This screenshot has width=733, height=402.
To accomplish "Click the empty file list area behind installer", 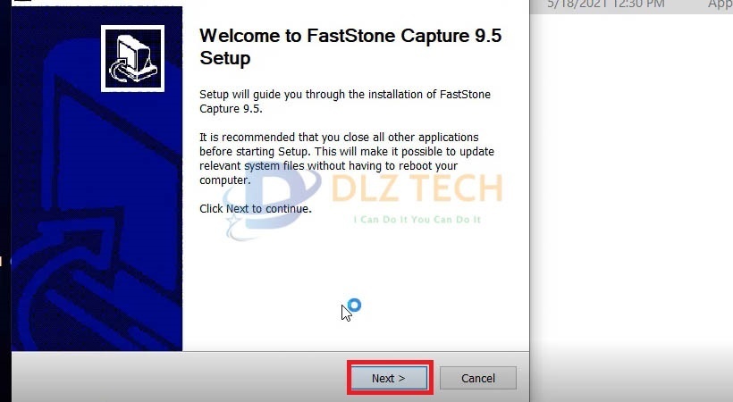I will 631,187.
